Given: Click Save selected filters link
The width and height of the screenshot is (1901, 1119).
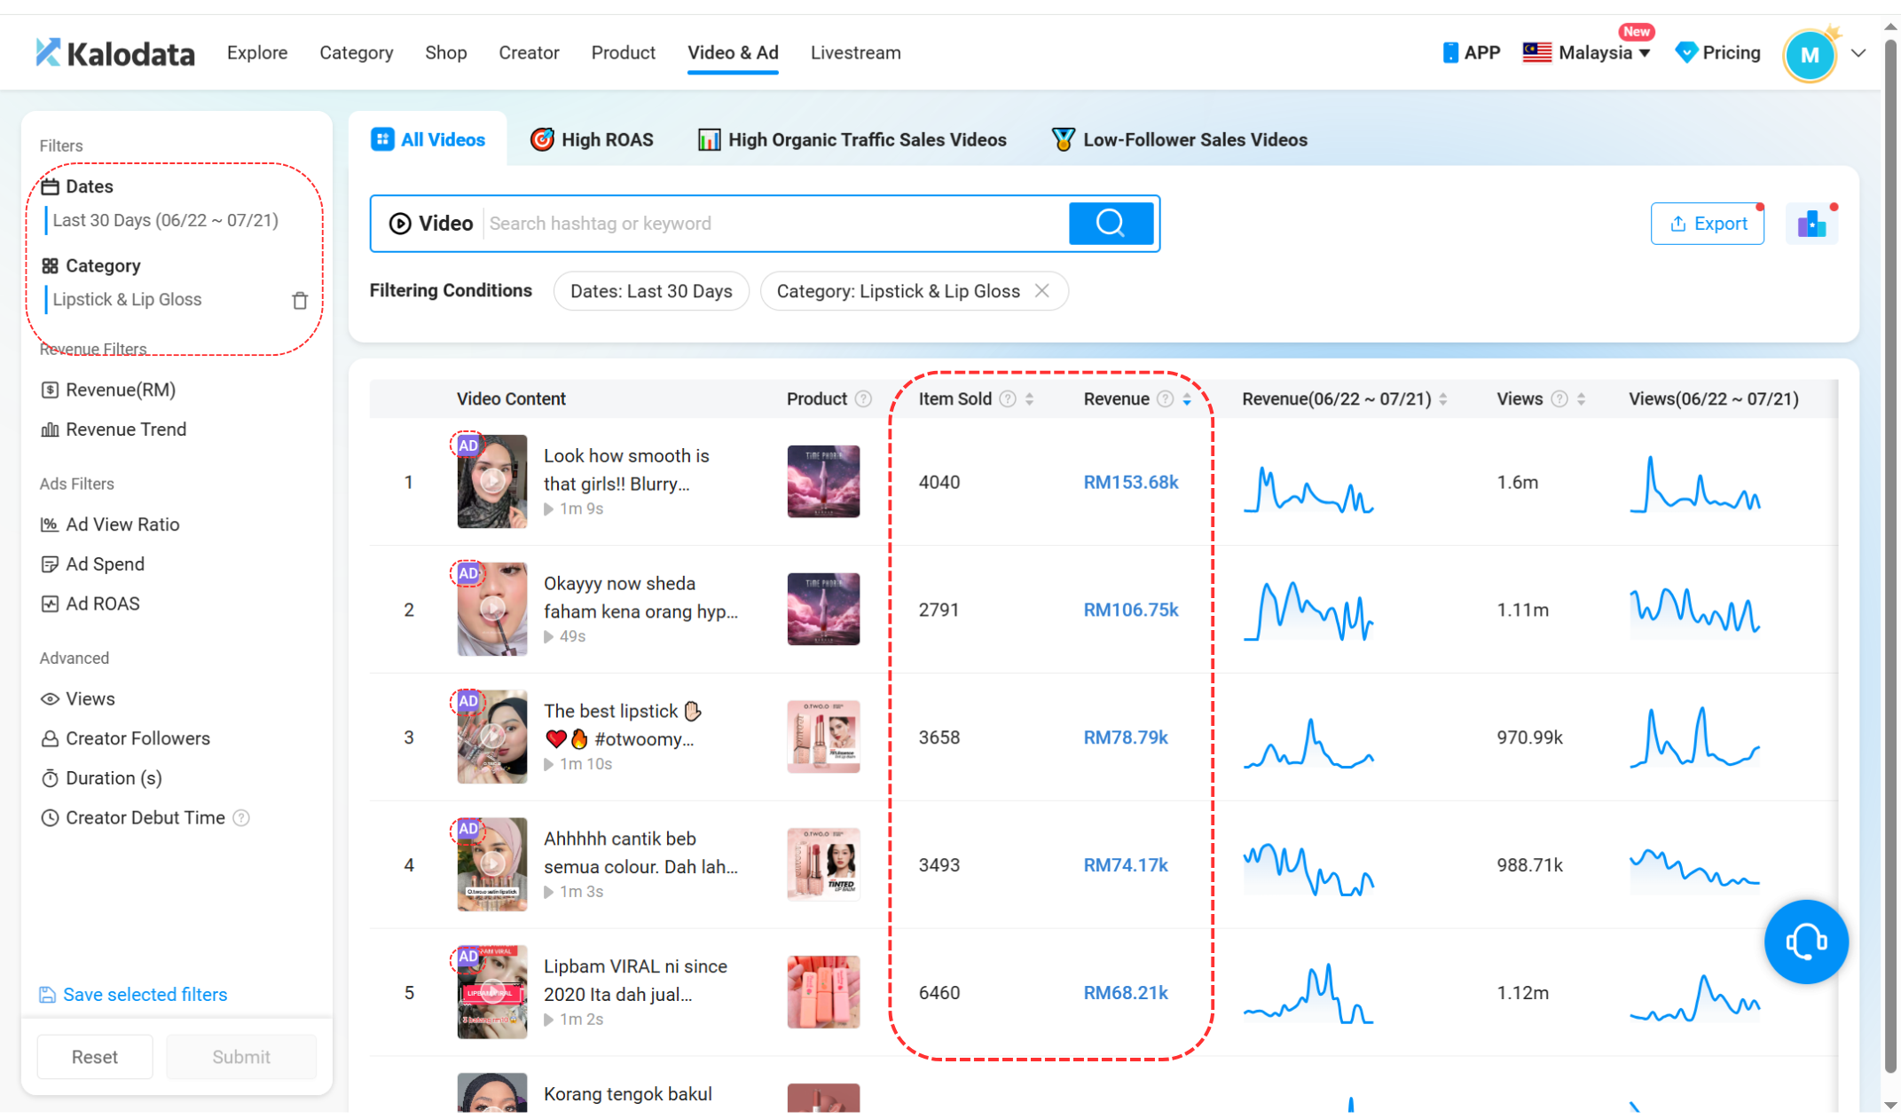Looking at the screenshot, I should (x=145, y=994).
